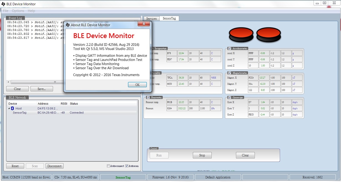Close the About BLE Device Monitor dialog
The width and height of the screenshot is (341, 182).
coord(144,24)
